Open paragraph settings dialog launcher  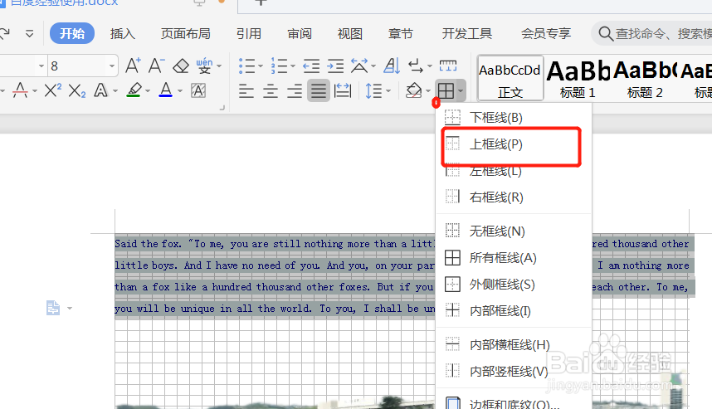click(222, 108)
